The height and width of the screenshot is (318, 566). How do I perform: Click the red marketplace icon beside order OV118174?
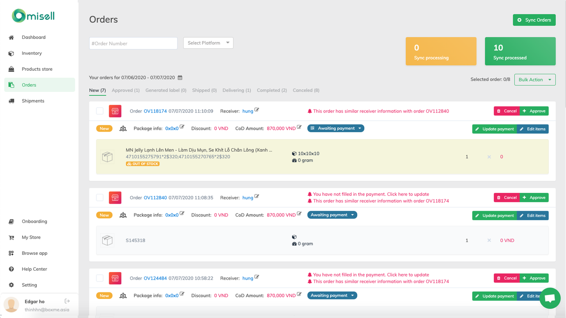click(x=115, y=111)
